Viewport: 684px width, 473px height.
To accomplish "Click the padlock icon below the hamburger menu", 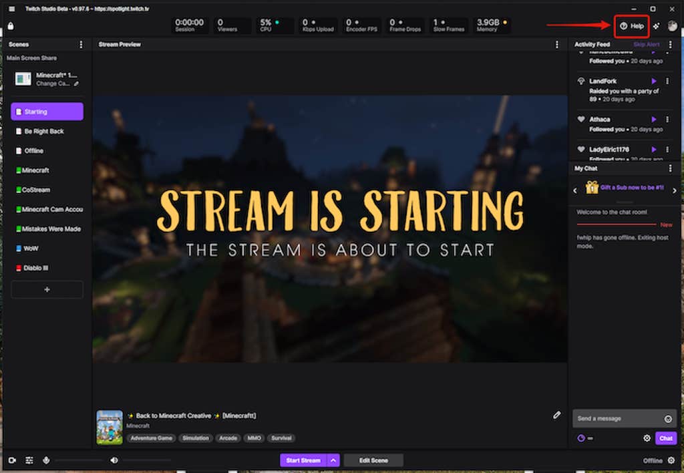I will point(10,26).
